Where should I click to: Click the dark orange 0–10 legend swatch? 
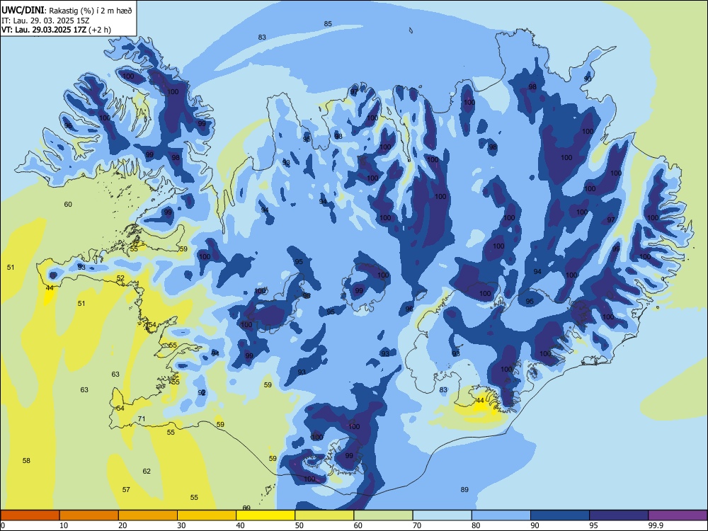pyautogui.click(x=30, y=515)
